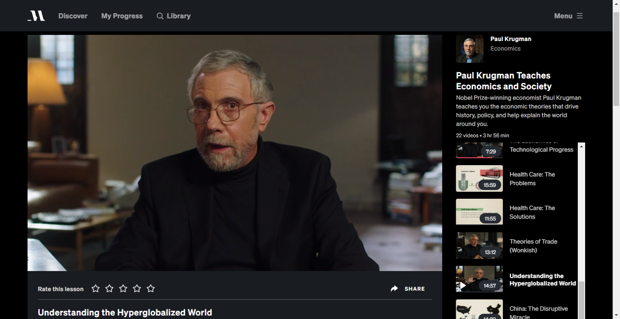Open the Library search
This screenshot has height=319, width=620.
[x=174, y=16]
